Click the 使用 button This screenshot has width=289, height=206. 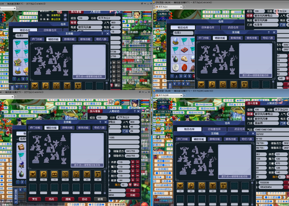(100, 199)
